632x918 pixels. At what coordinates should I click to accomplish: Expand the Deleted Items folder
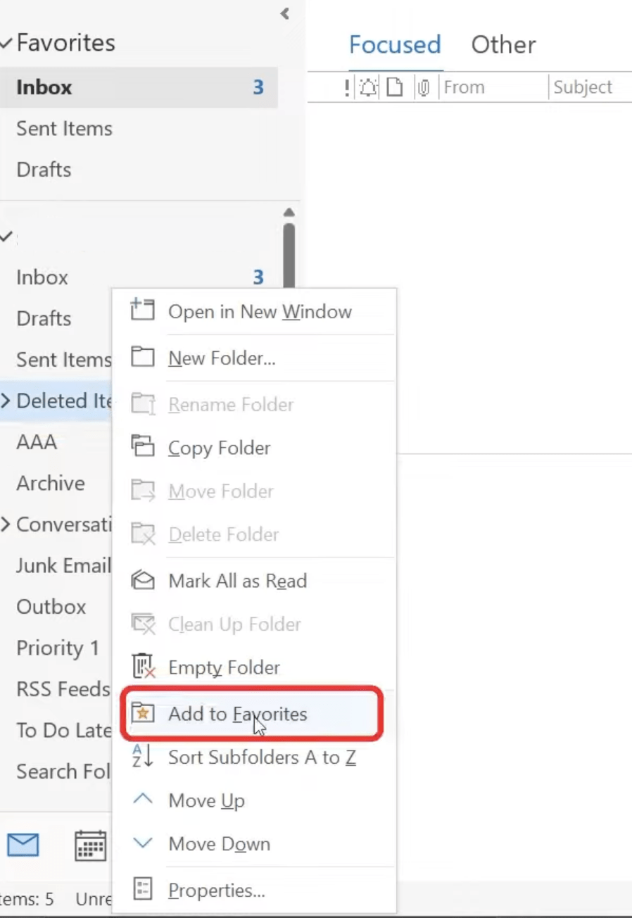click(6, 401)
